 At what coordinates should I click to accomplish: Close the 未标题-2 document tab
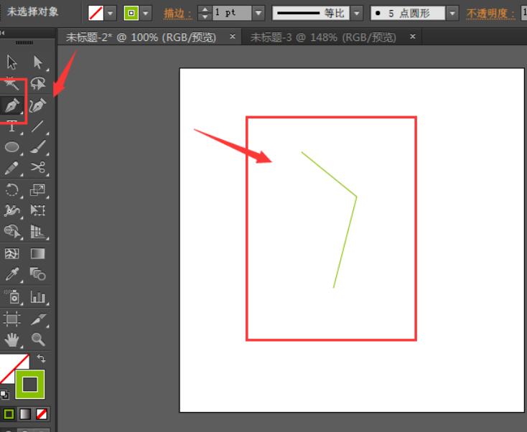tap(232, 37)
